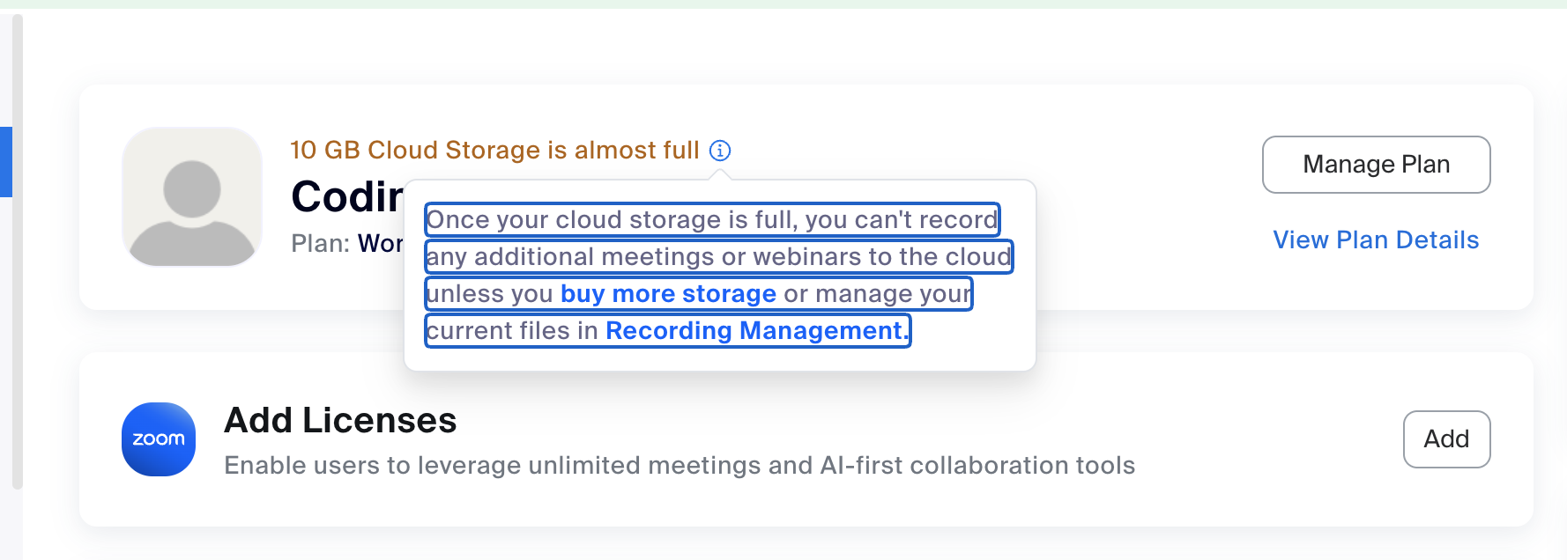Click the account name starting with 'Codir'
1567x560 pixels.
pyautogui.click(x=347, y=196)
